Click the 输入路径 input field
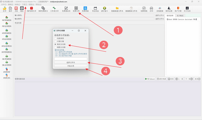The width and height of the screenshot is (202, 120). coord(90,15)
